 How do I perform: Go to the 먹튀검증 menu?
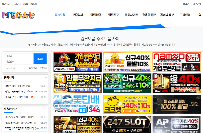click(x=96, y=15)
